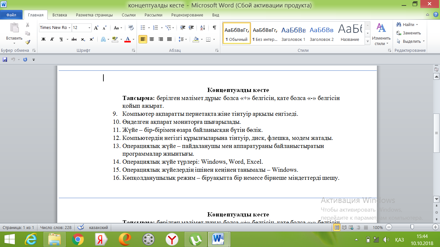The image size is (440, 247).
Task: Increase font size with Grow Font icon
Action: (x=96, y=28)
